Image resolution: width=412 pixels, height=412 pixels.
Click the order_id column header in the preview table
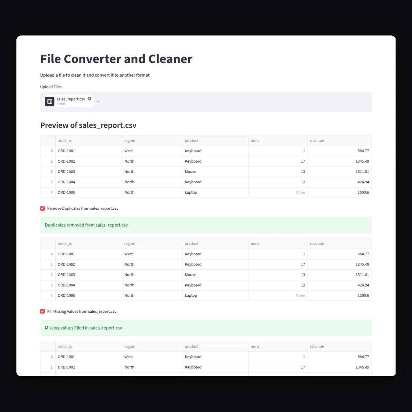pos(88,141)
